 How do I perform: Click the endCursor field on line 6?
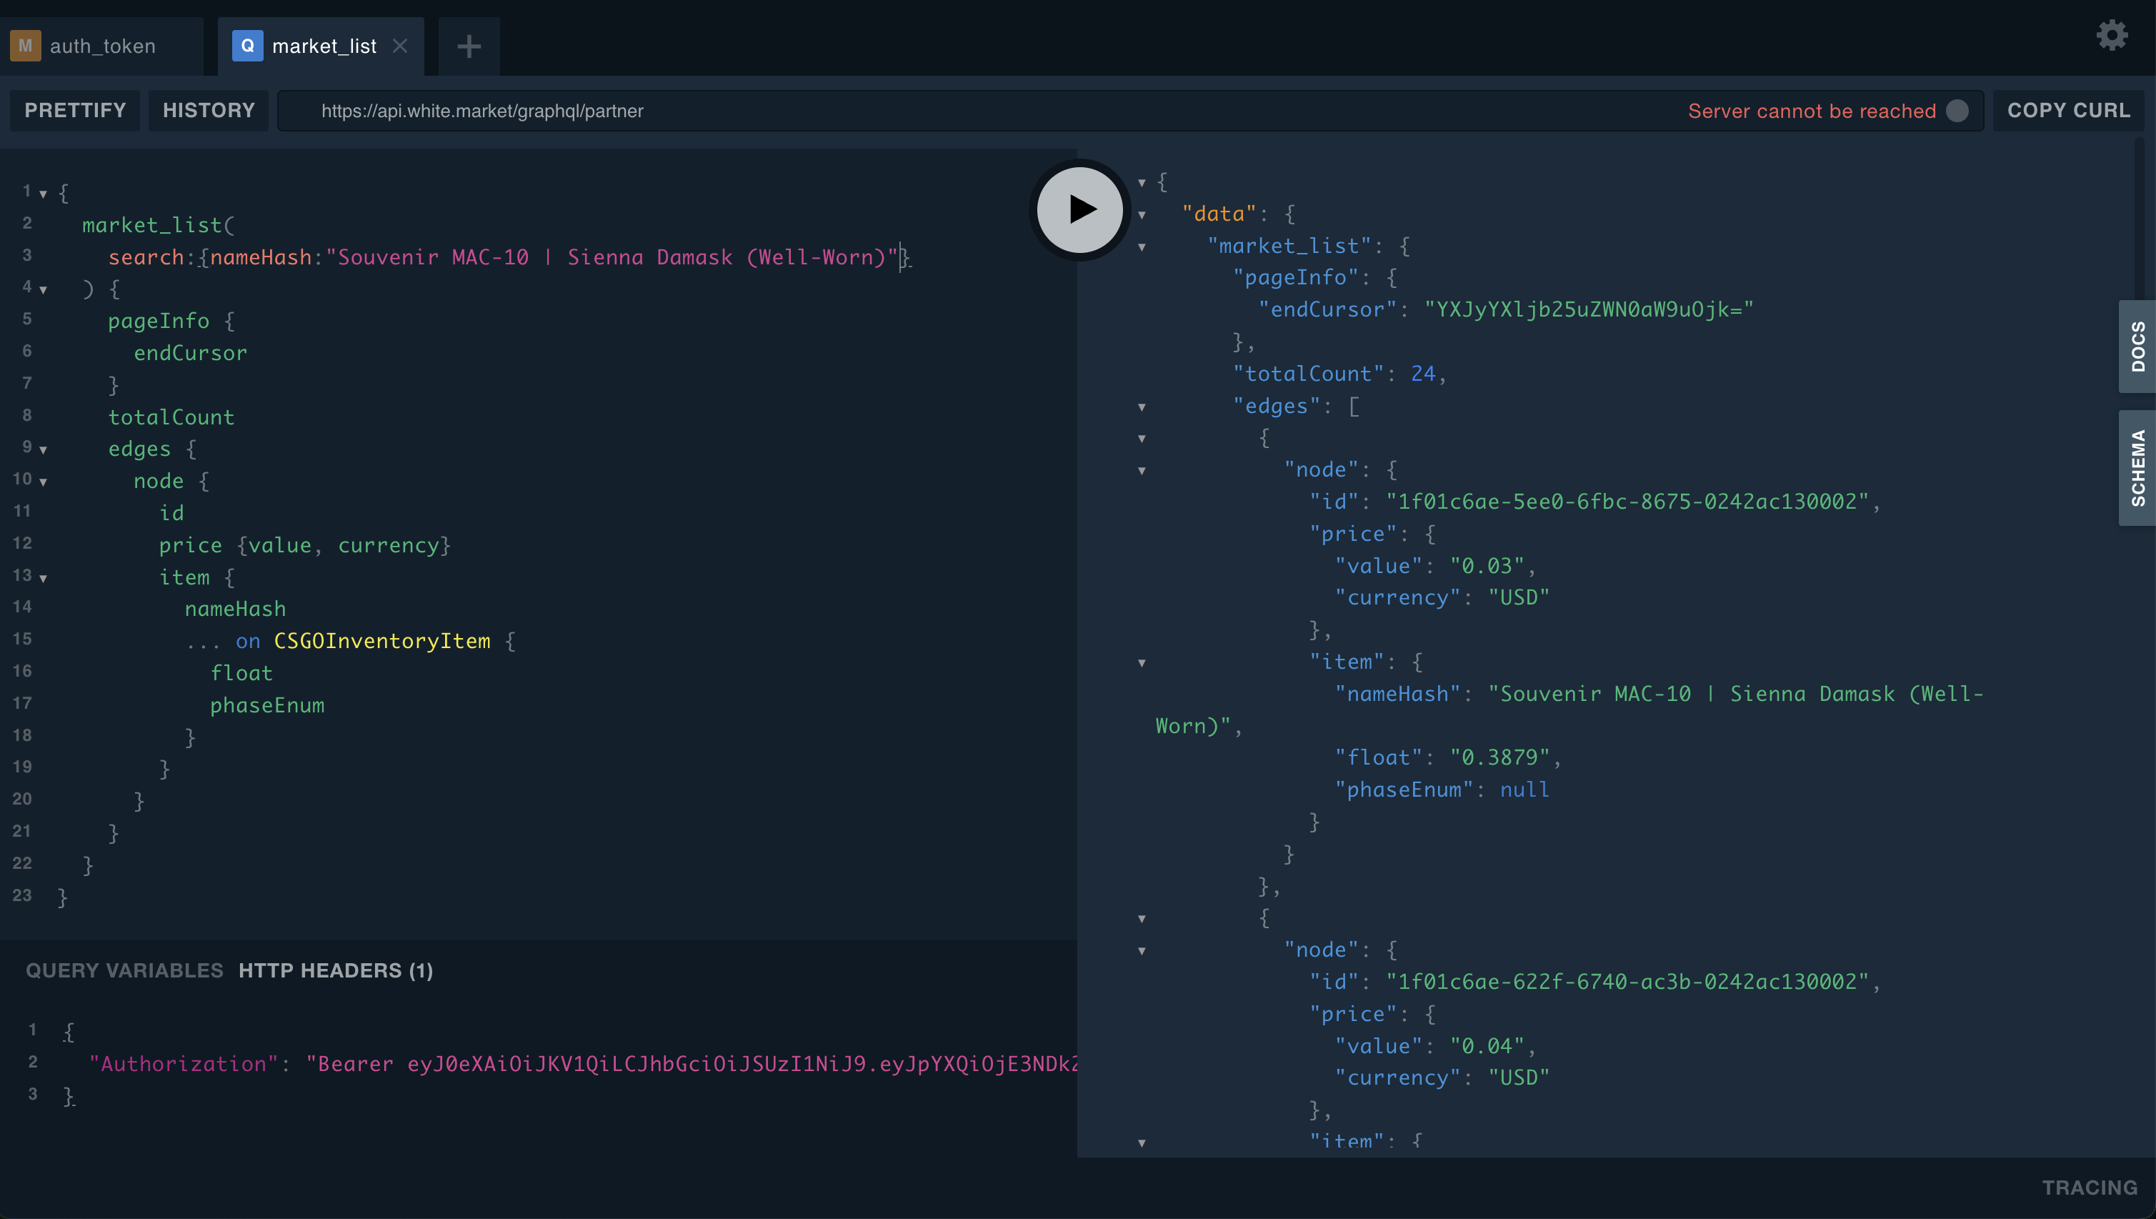[190, 353]
